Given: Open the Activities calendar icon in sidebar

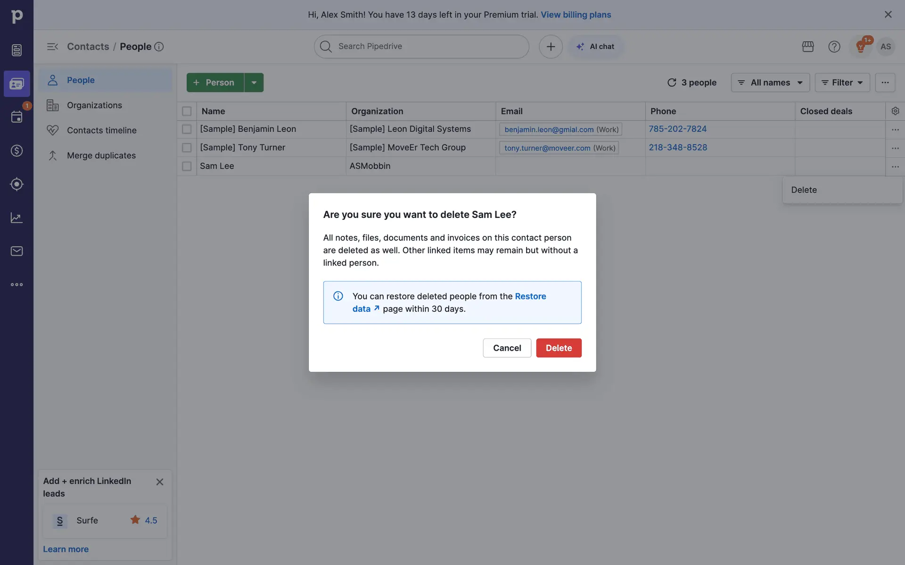Looking at the screenshot, I should point(16,117).
